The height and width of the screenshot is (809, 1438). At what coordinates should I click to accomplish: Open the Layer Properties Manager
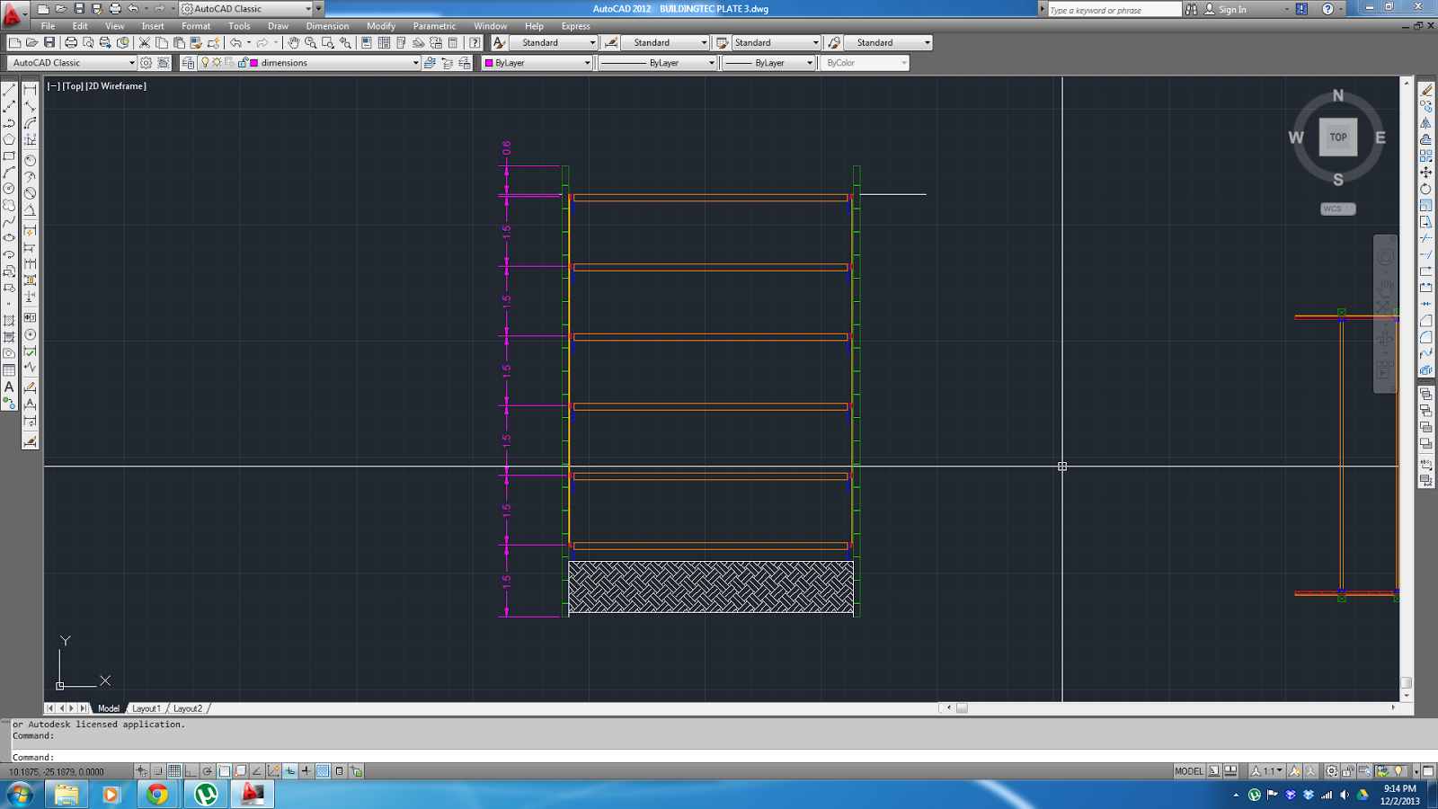point(190,63)
